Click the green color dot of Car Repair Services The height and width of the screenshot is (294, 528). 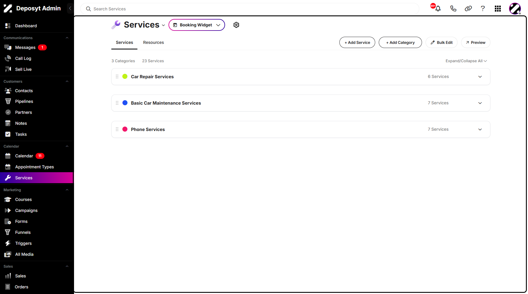[125, 76]
